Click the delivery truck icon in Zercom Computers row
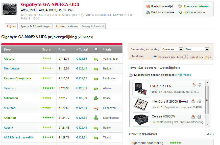This screenshot has height=145, width=220. (x=96, y=79)
